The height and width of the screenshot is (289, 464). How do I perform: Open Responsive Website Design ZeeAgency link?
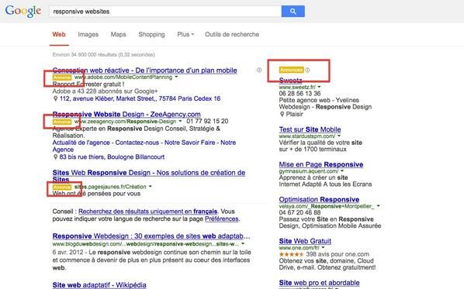click(126, 114)
